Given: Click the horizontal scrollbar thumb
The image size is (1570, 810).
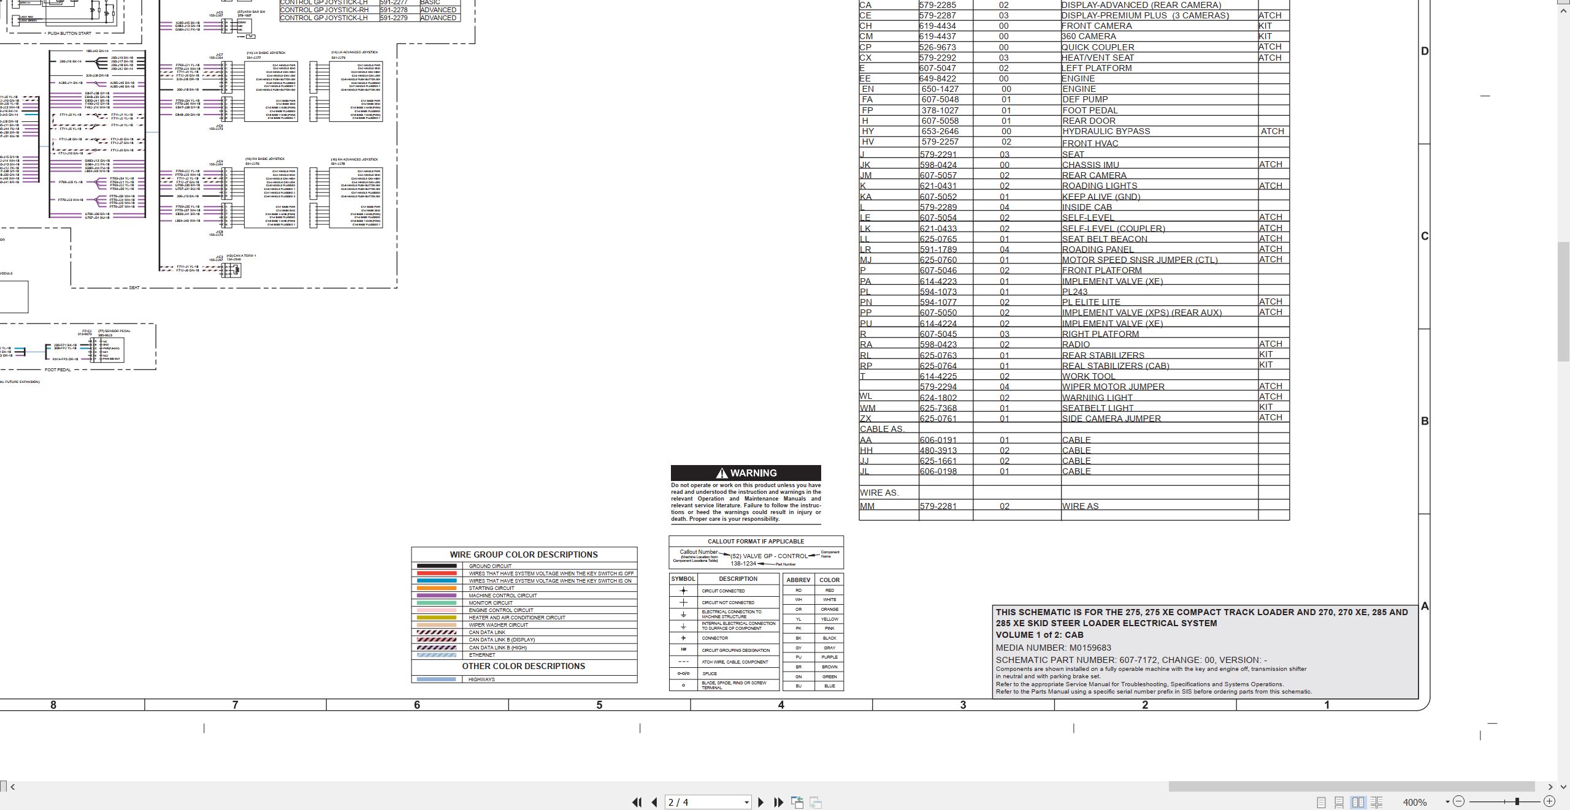Looking at the screenshot, I should 1351,787.
